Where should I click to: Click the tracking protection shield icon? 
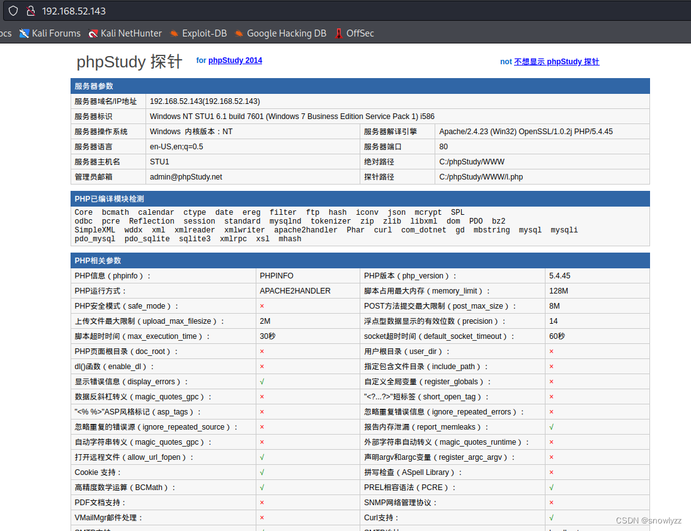(13, 11)
